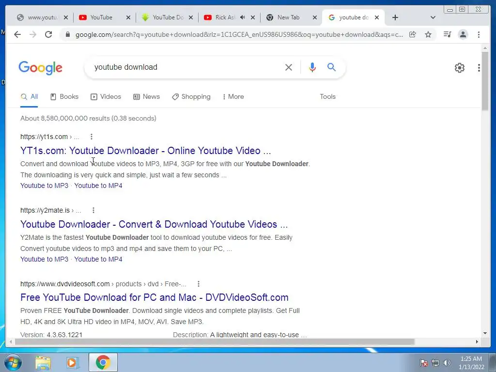Clear the search box with the X

click(289, 67)
